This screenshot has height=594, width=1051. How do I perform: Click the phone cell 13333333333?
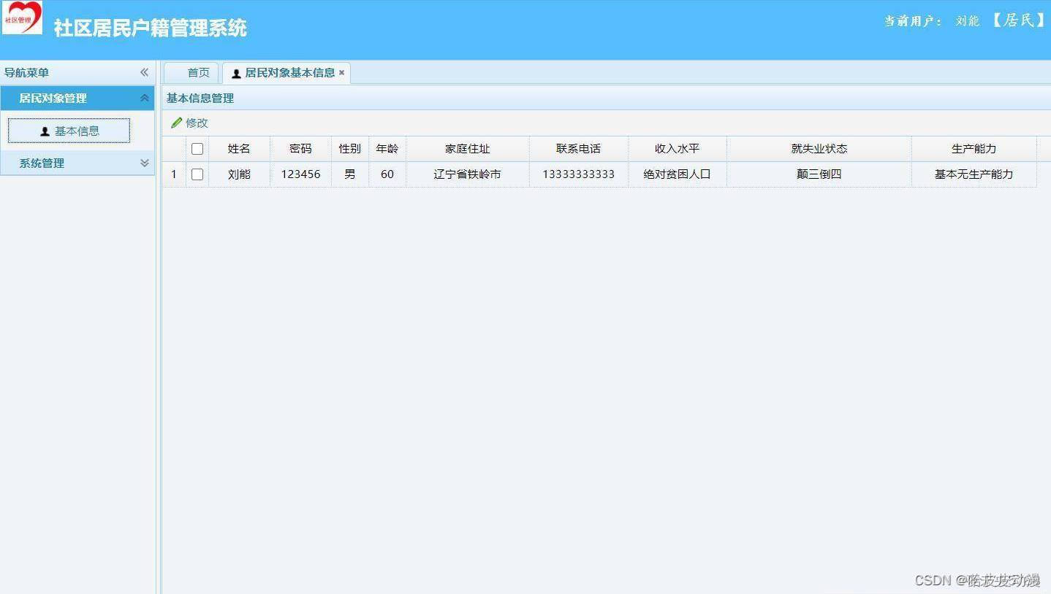(x=579, y=174)
